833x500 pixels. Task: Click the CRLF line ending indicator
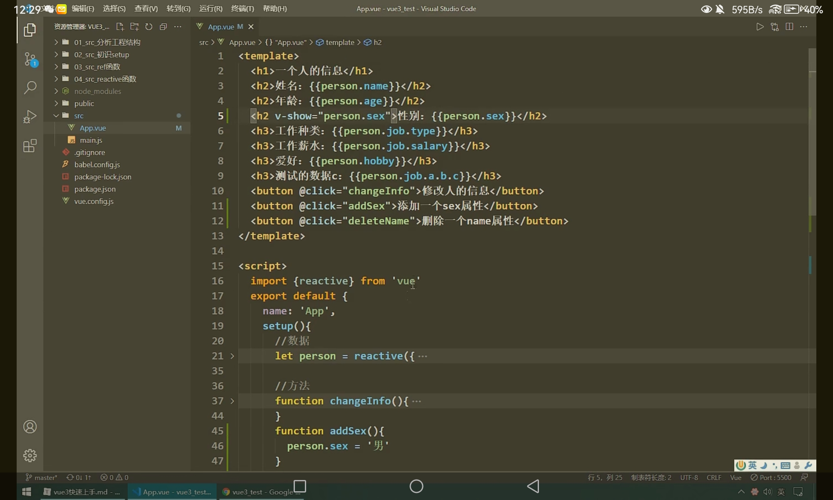point(714,477)
